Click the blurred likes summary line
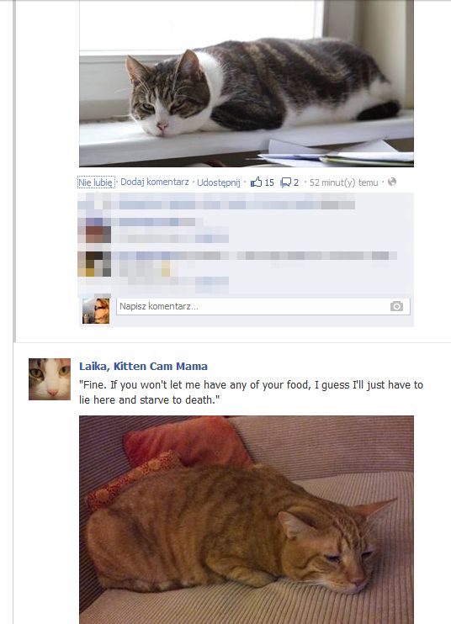 tap(217, 205)
